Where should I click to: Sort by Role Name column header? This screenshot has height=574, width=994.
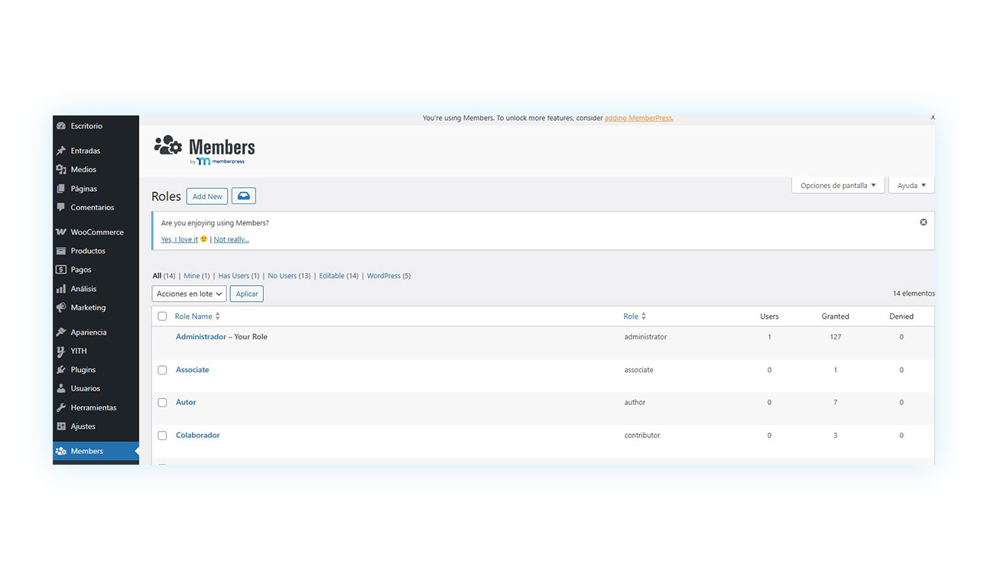pyautogui.click(x=193, y=316)
